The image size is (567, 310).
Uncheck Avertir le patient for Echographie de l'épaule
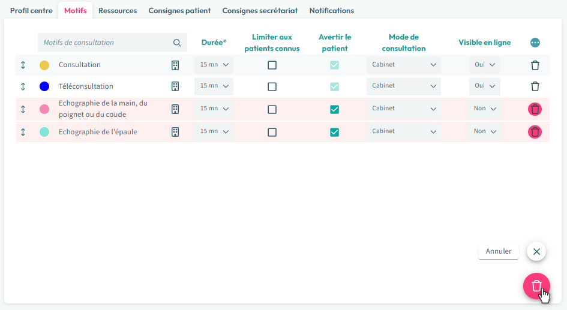click(334, 132)
